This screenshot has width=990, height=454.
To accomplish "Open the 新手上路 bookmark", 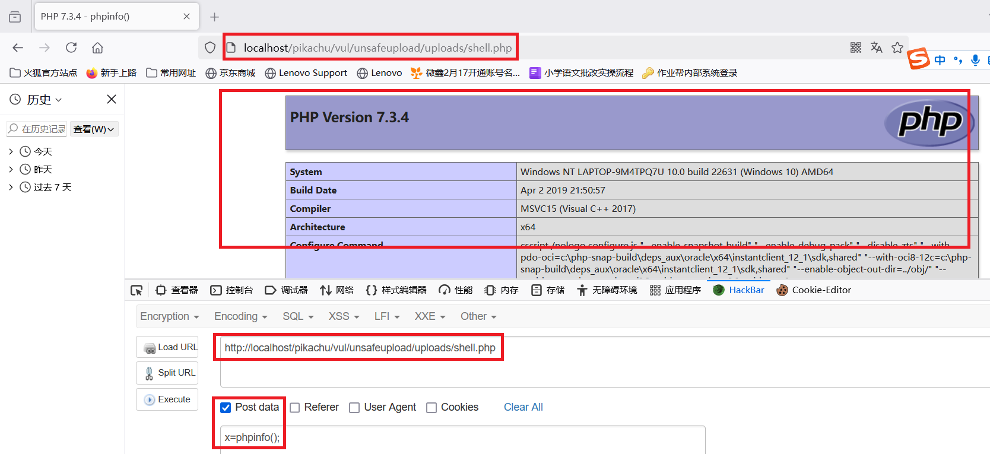I will pos(112,72).
